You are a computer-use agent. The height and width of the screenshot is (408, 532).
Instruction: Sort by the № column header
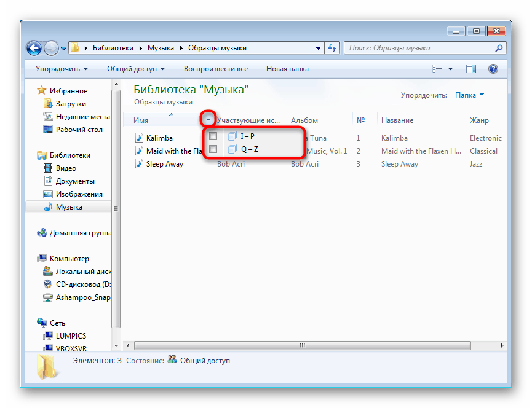tap(360, 120)
